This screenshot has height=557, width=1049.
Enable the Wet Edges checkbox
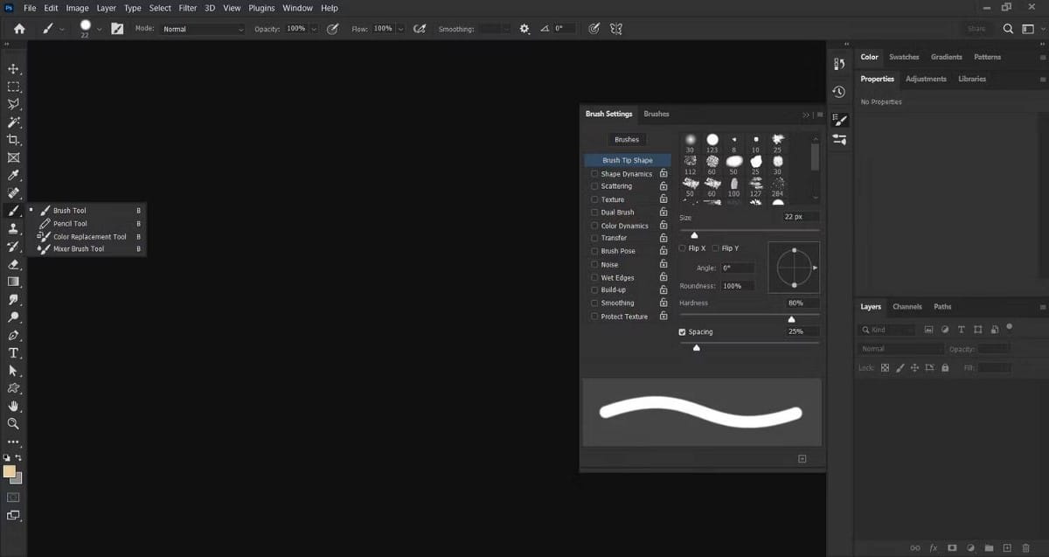click(594, 277)
